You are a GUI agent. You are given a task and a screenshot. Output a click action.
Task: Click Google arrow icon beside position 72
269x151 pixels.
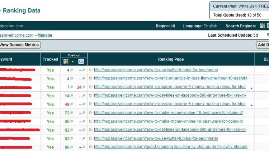point(71,113)
